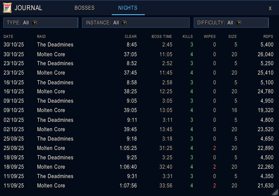279x196 pixels.
Task: Click boss time 31:25
Action: (166, 148)
